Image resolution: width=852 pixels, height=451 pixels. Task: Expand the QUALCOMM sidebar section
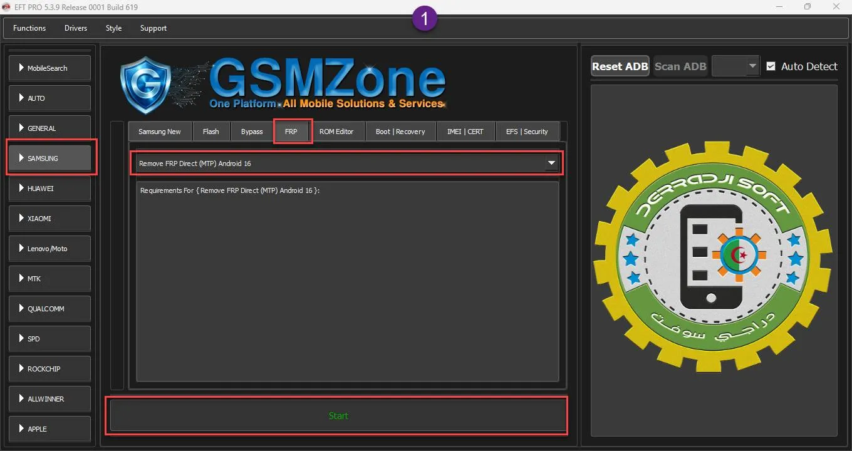coord(49,309)
